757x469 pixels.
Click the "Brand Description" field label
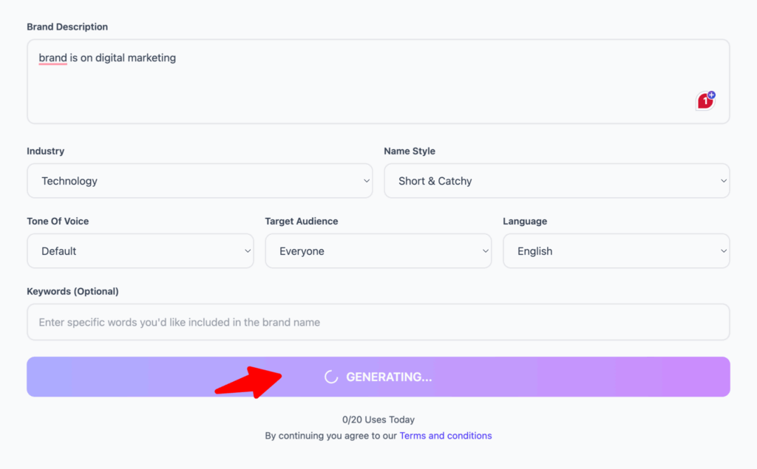pos(67,27)
